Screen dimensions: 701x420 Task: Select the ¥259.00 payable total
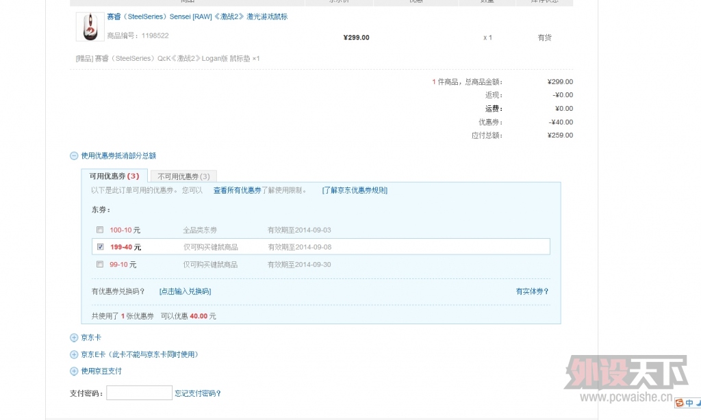pyautogui.click(x=560, y=135)
